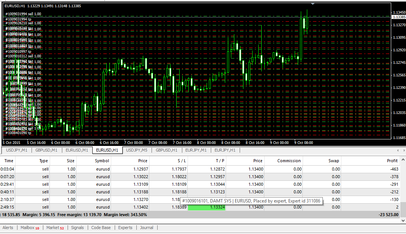Open the GBPUSD,H1 chart tab
The height and width of the screenshot is (234, 406).
click(166, 150)
